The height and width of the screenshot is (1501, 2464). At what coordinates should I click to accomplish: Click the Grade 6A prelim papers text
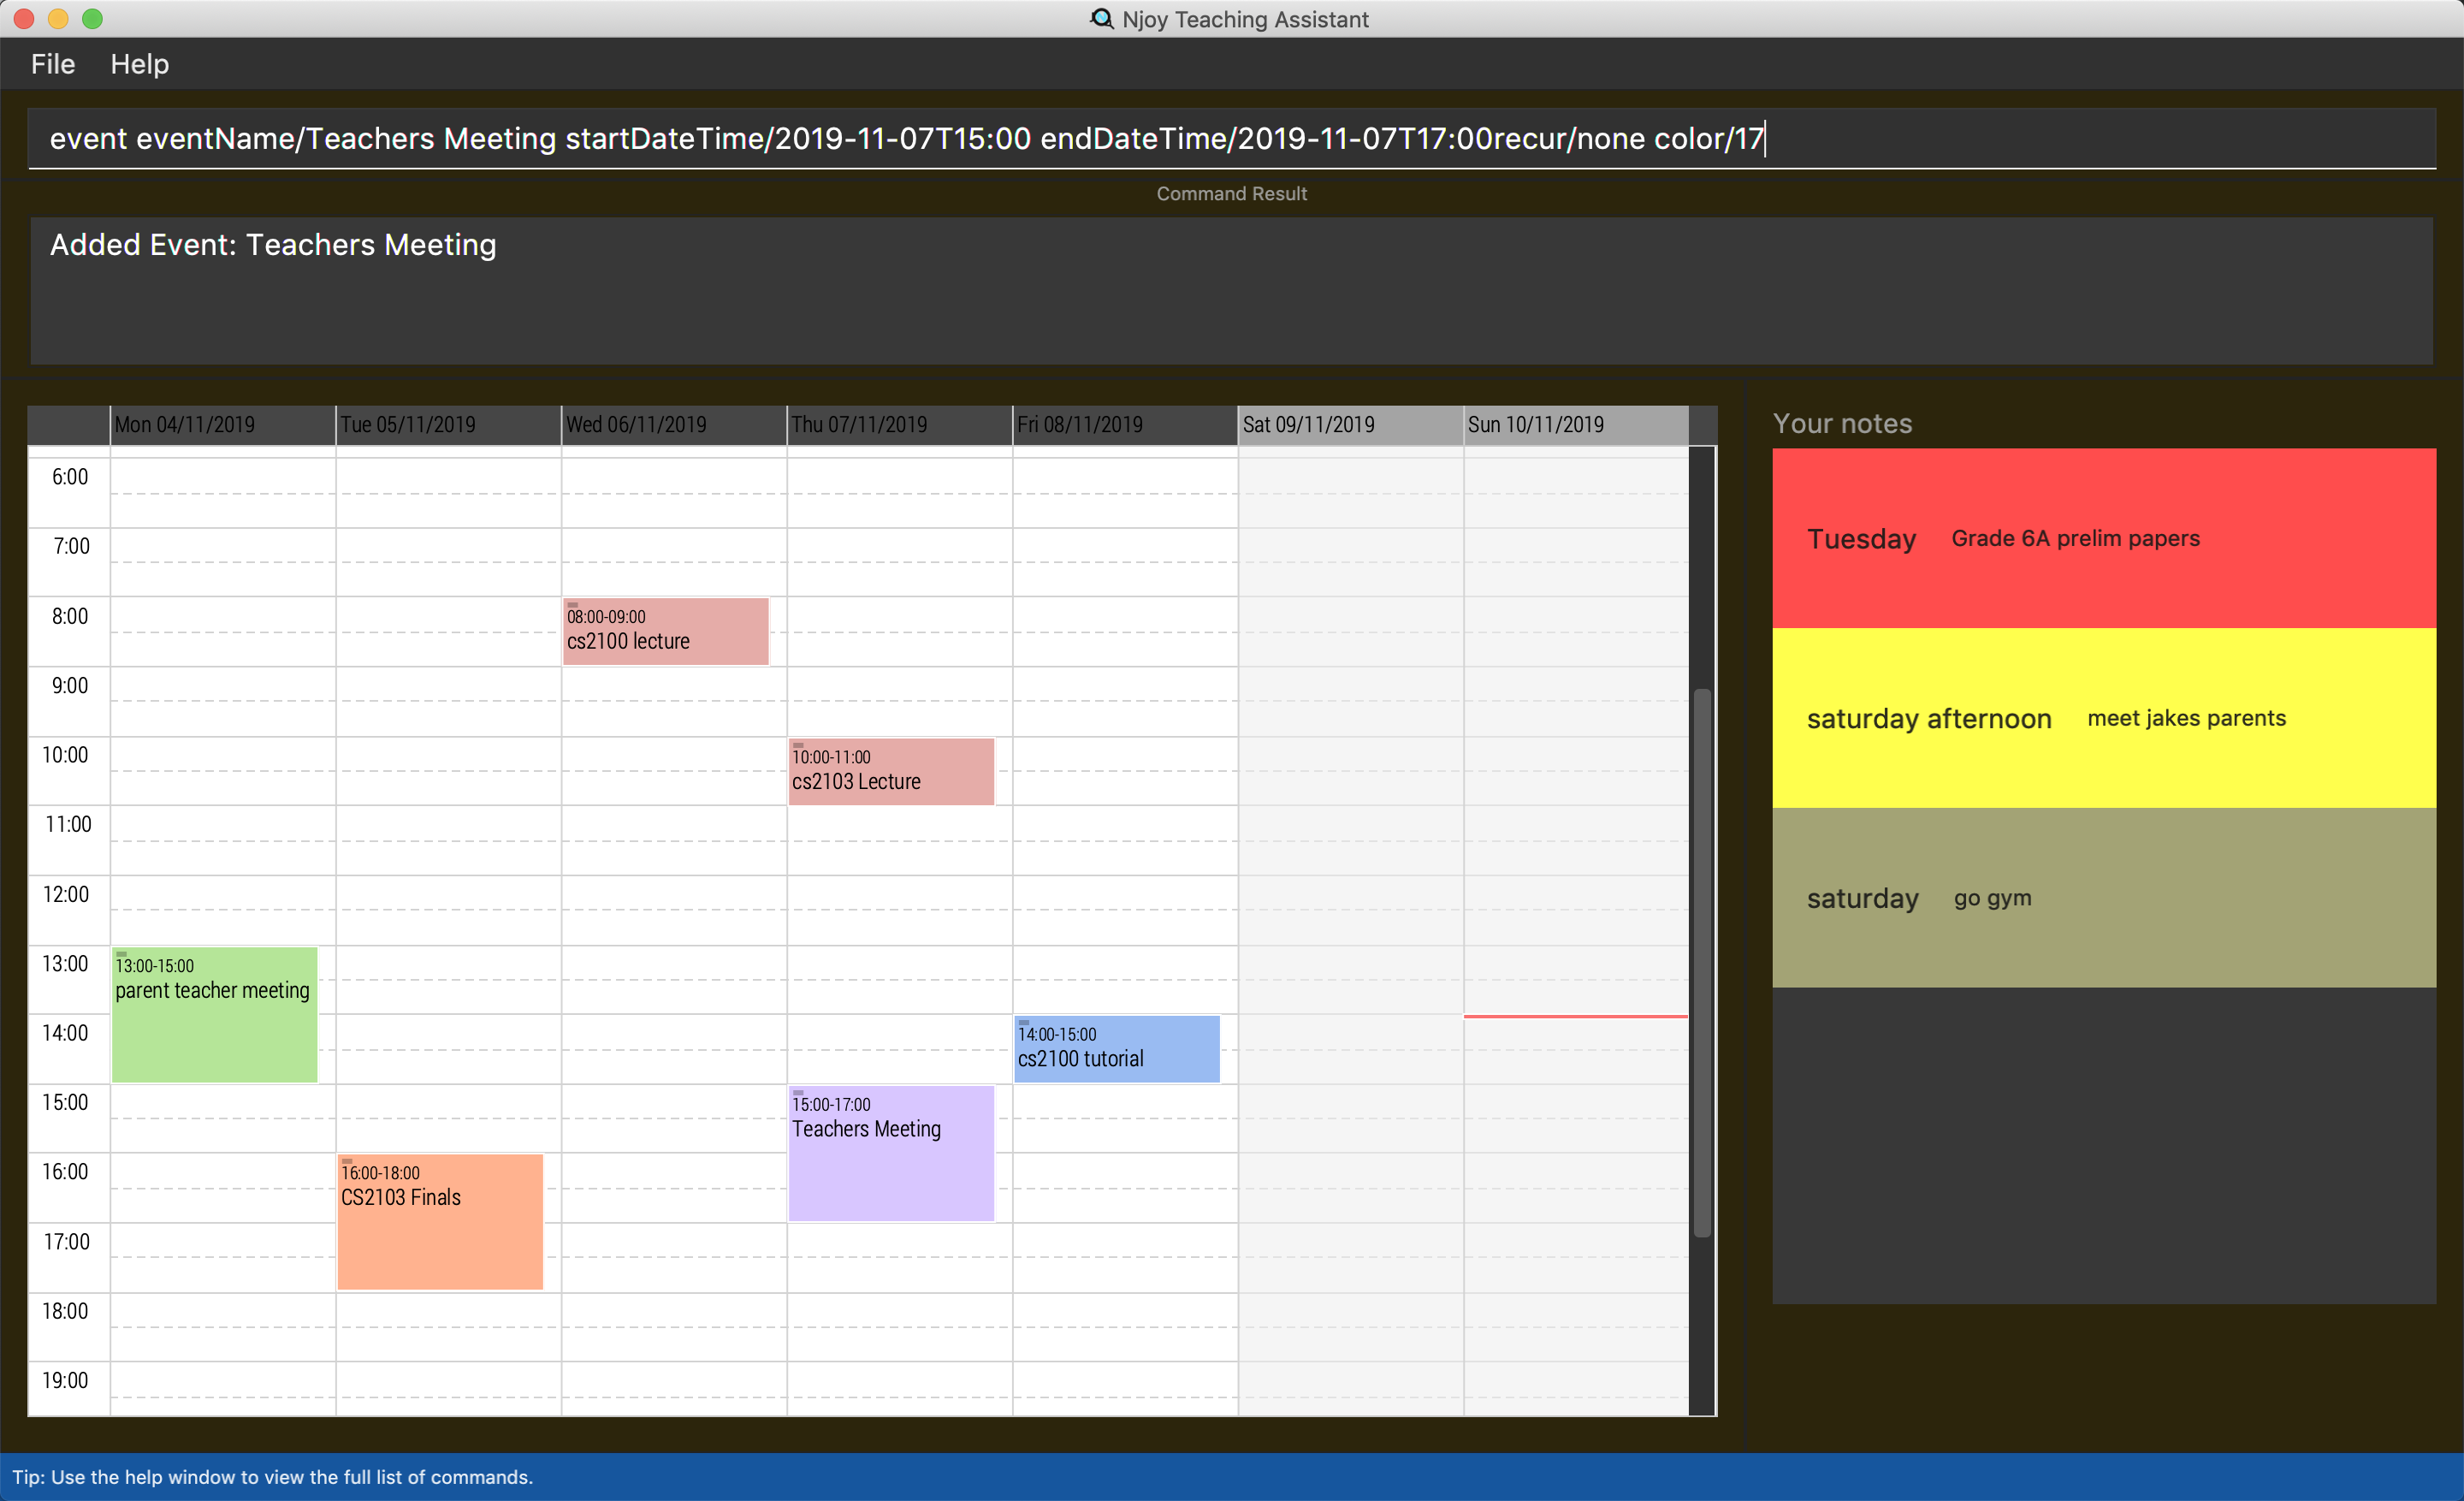point(2076,538)
